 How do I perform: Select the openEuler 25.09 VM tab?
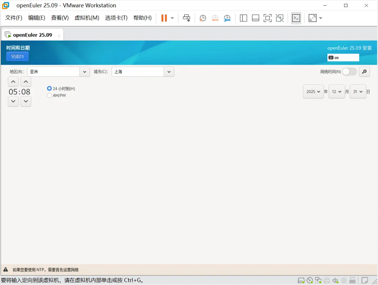[x=33, y=35]
